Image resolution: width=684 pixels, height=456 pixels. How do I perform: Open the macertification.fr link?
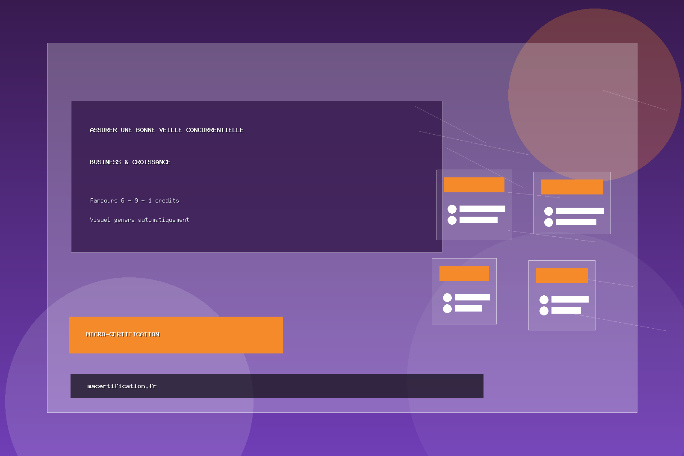pyautogui.click(x=122, y=386)
